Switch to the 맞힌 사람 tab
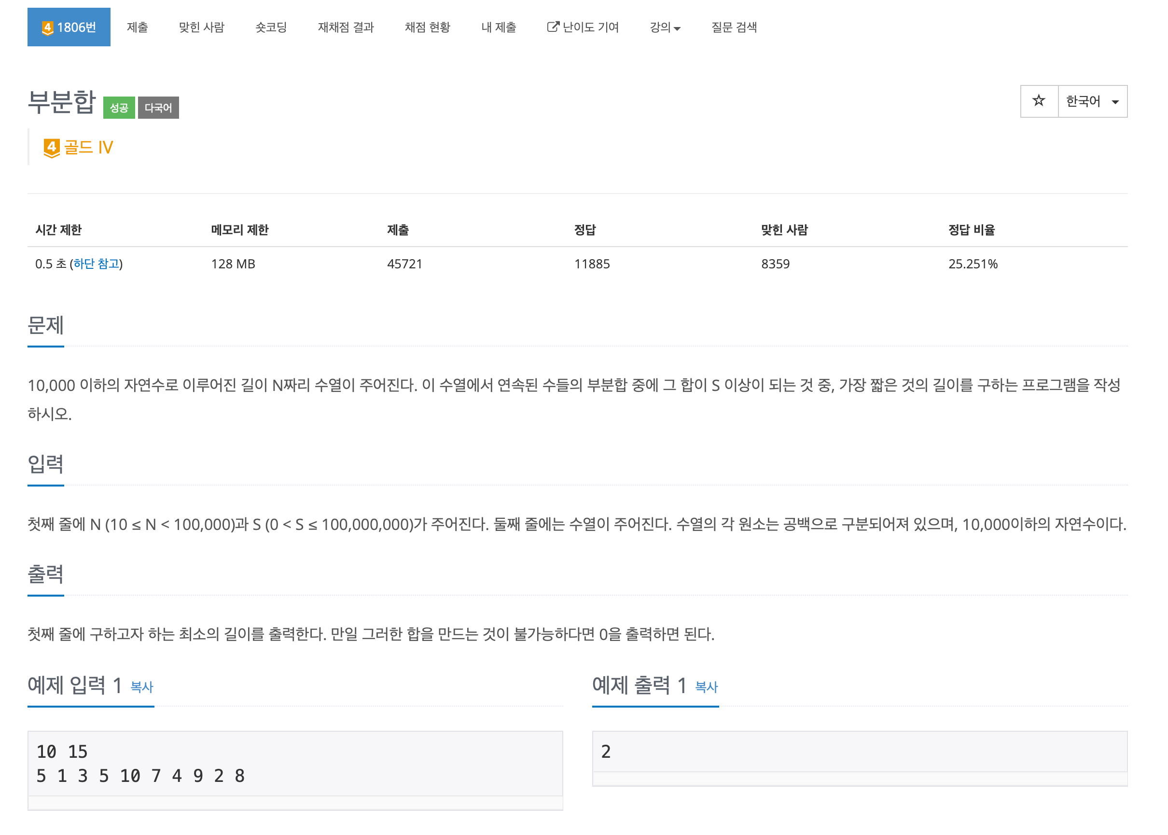 click(x=202, y=27)
